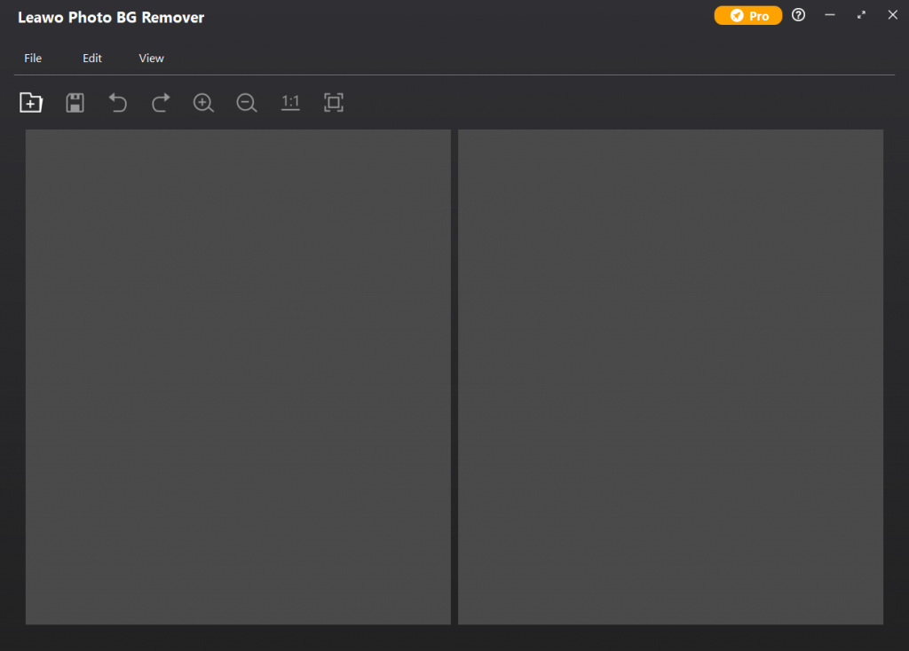The image size is (909, 651).
Task: Set view to 1:1 actual size
Action: coord(290,102)
